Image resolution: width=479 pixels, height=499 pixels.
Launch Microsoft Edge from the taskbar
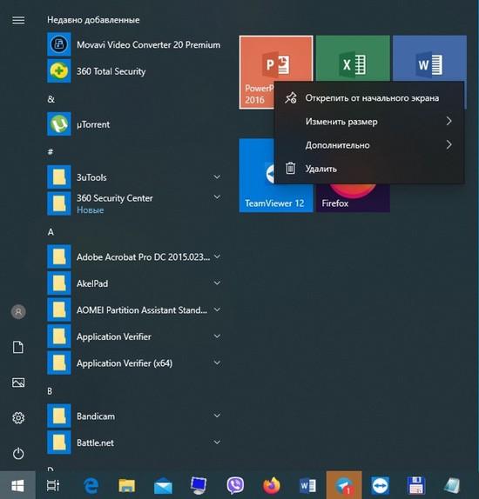(x=91, y=486)
